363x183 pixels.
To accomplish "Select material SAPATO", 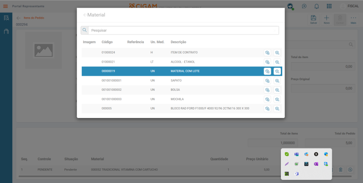I will pyautogui.click(x=182, y=81).
